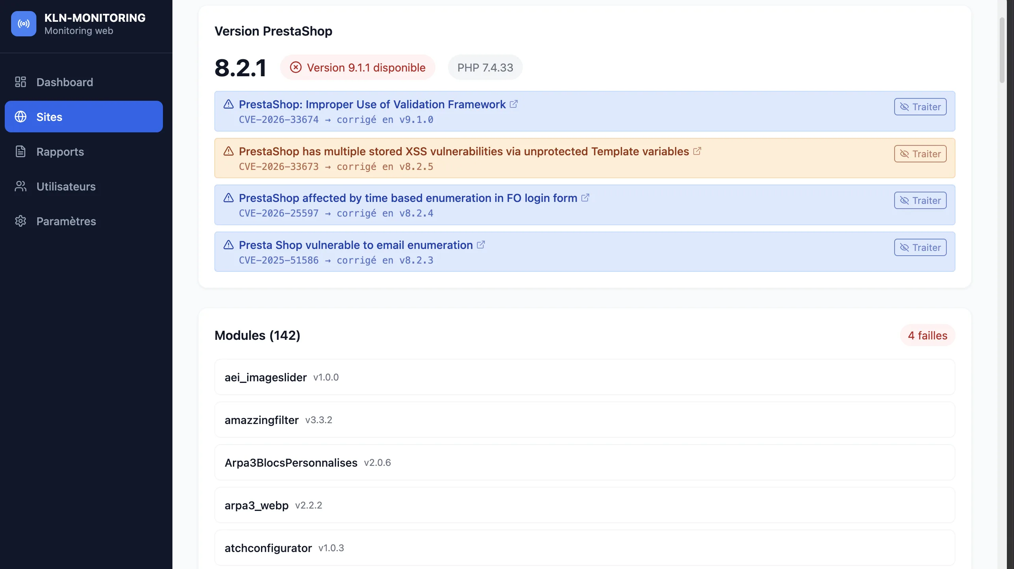Click the Paramètres gear icon
Image resolution: width=1014 pixels, height=569 pixels.
(x=21, y=221)
